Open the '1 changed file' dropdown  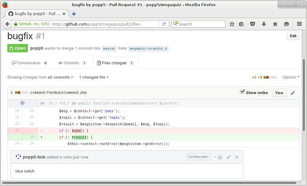pos(94,77)
